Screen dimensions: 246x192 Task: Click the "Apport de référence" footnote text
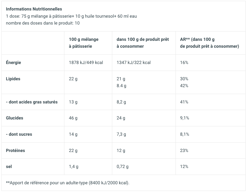point(67,183)
